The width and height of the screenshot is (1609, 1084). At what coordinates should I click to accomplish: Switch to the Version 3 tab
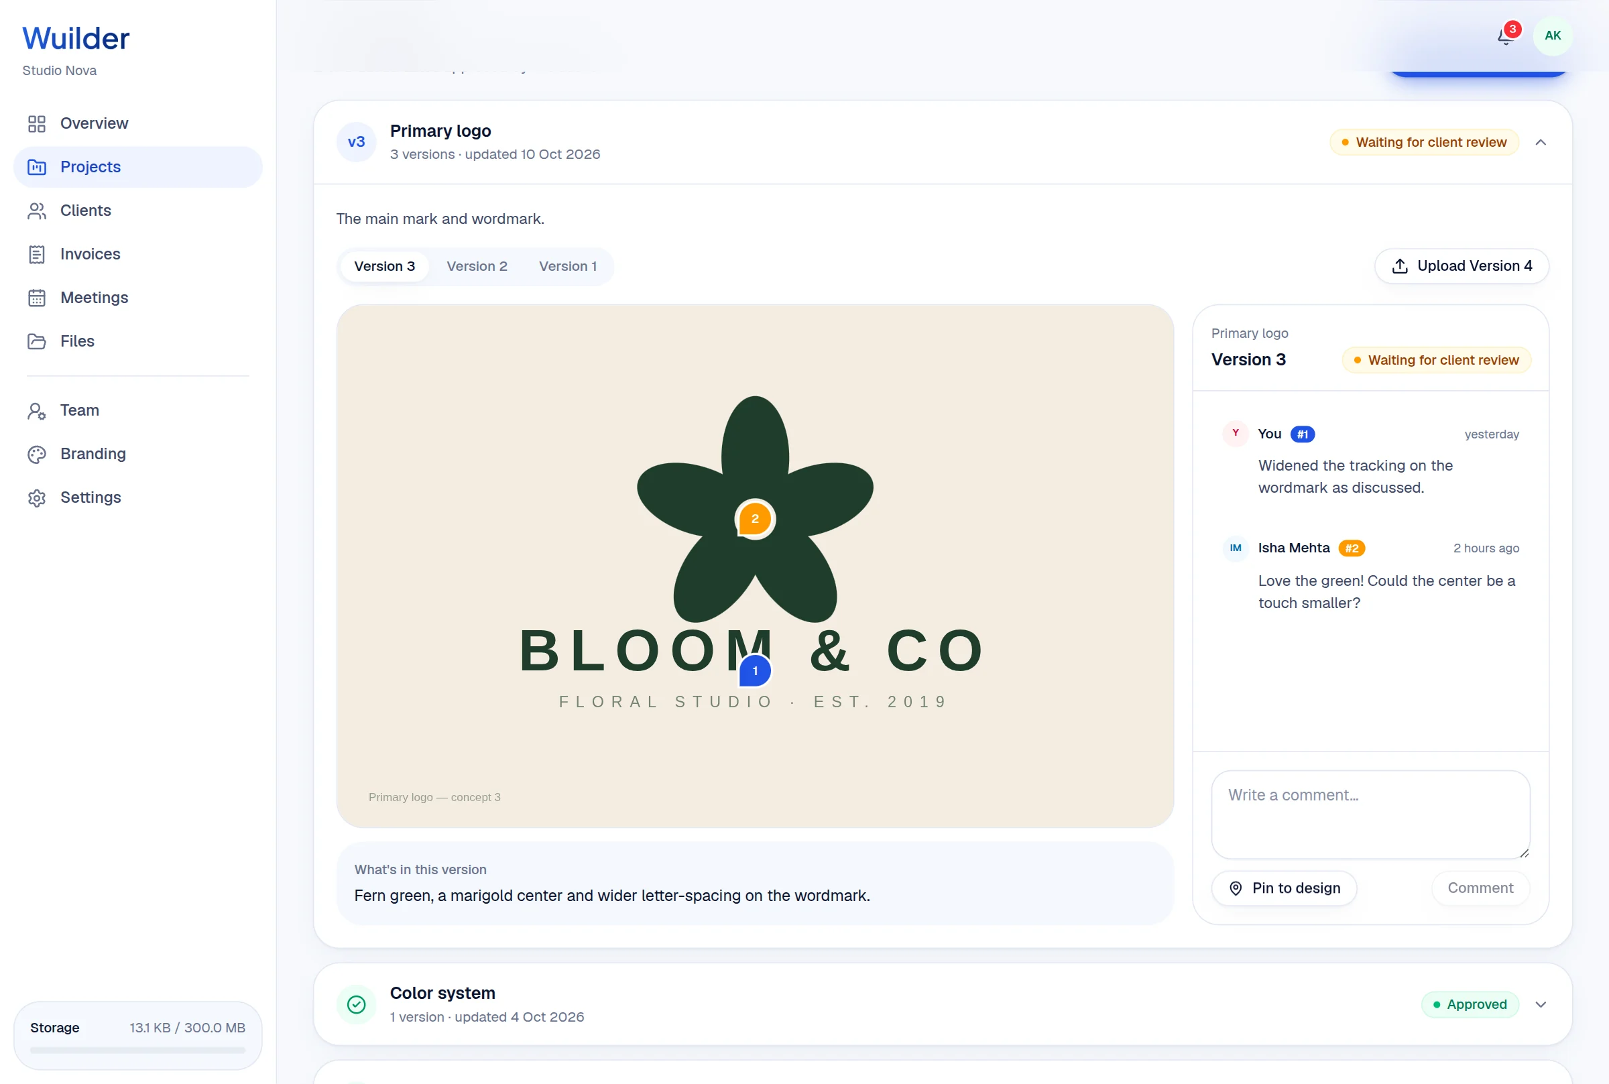[384, 266]
